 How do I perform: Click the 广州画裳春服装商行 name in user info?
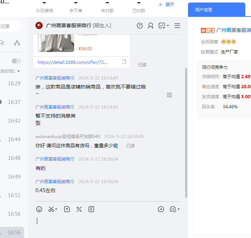point(233,30)
